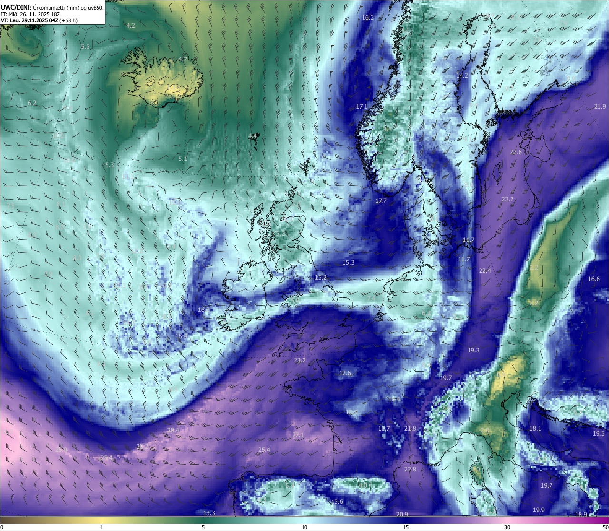Click the valid time 'VT: Lau. 29.11.2025 04Z (+58 h)'

coord(39,20)
